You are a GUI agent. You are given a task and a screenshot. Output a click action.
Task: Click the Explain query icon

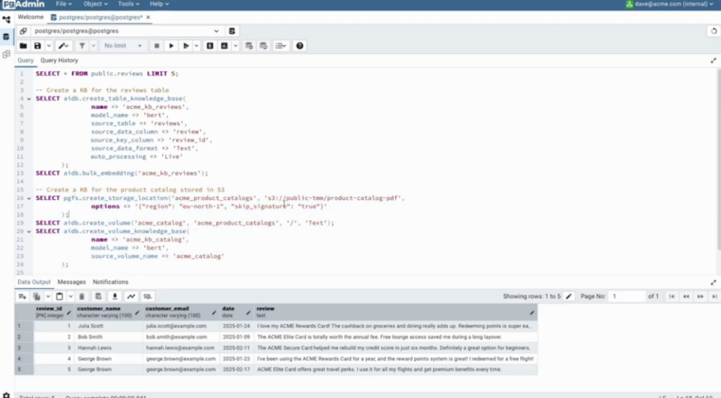(210, 46)
